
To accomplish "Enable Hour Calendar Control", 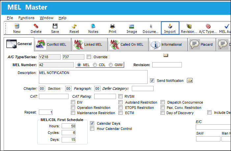I will point(92,129).
